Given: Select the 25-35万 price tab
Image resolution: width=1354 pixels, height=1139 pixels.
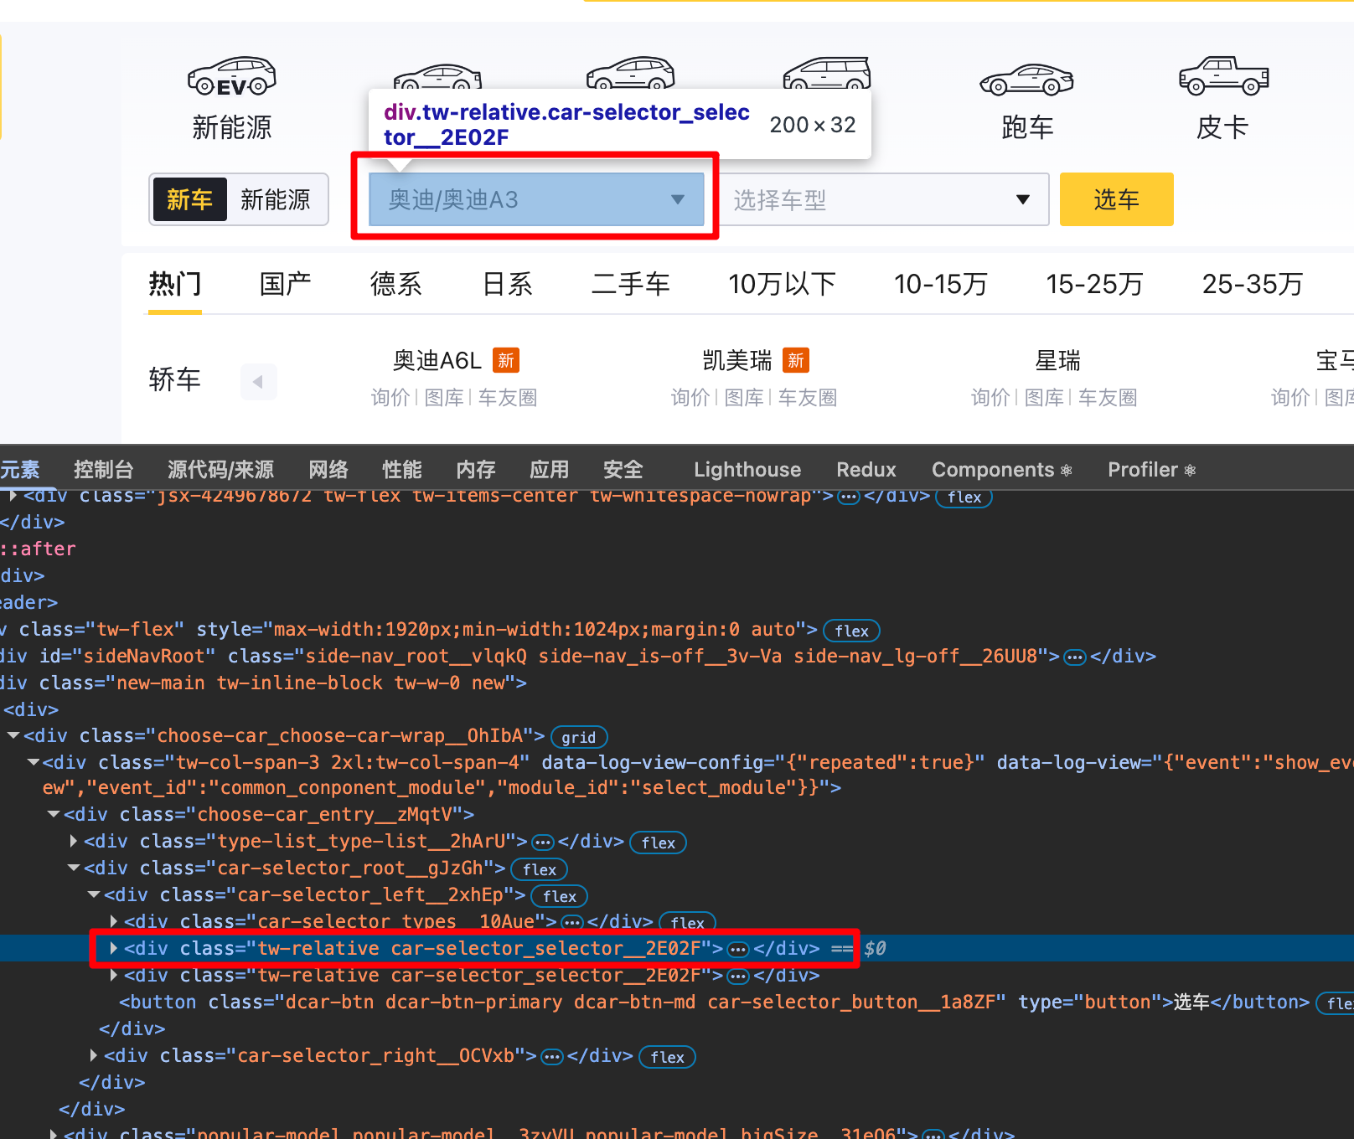Looking at the screenshot, I should pos(1253,285).
